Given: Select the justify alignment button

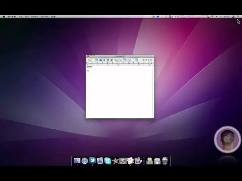Looking at the screenshot, I should point(108,60).
